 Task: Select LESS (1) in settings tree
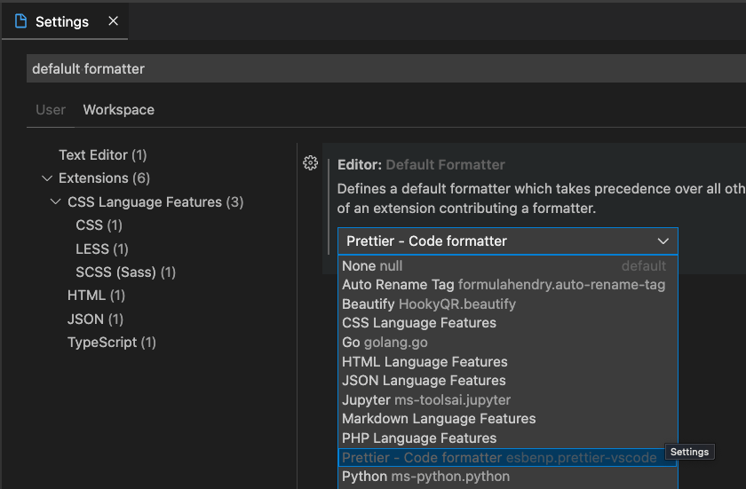[x=102, y=248]
